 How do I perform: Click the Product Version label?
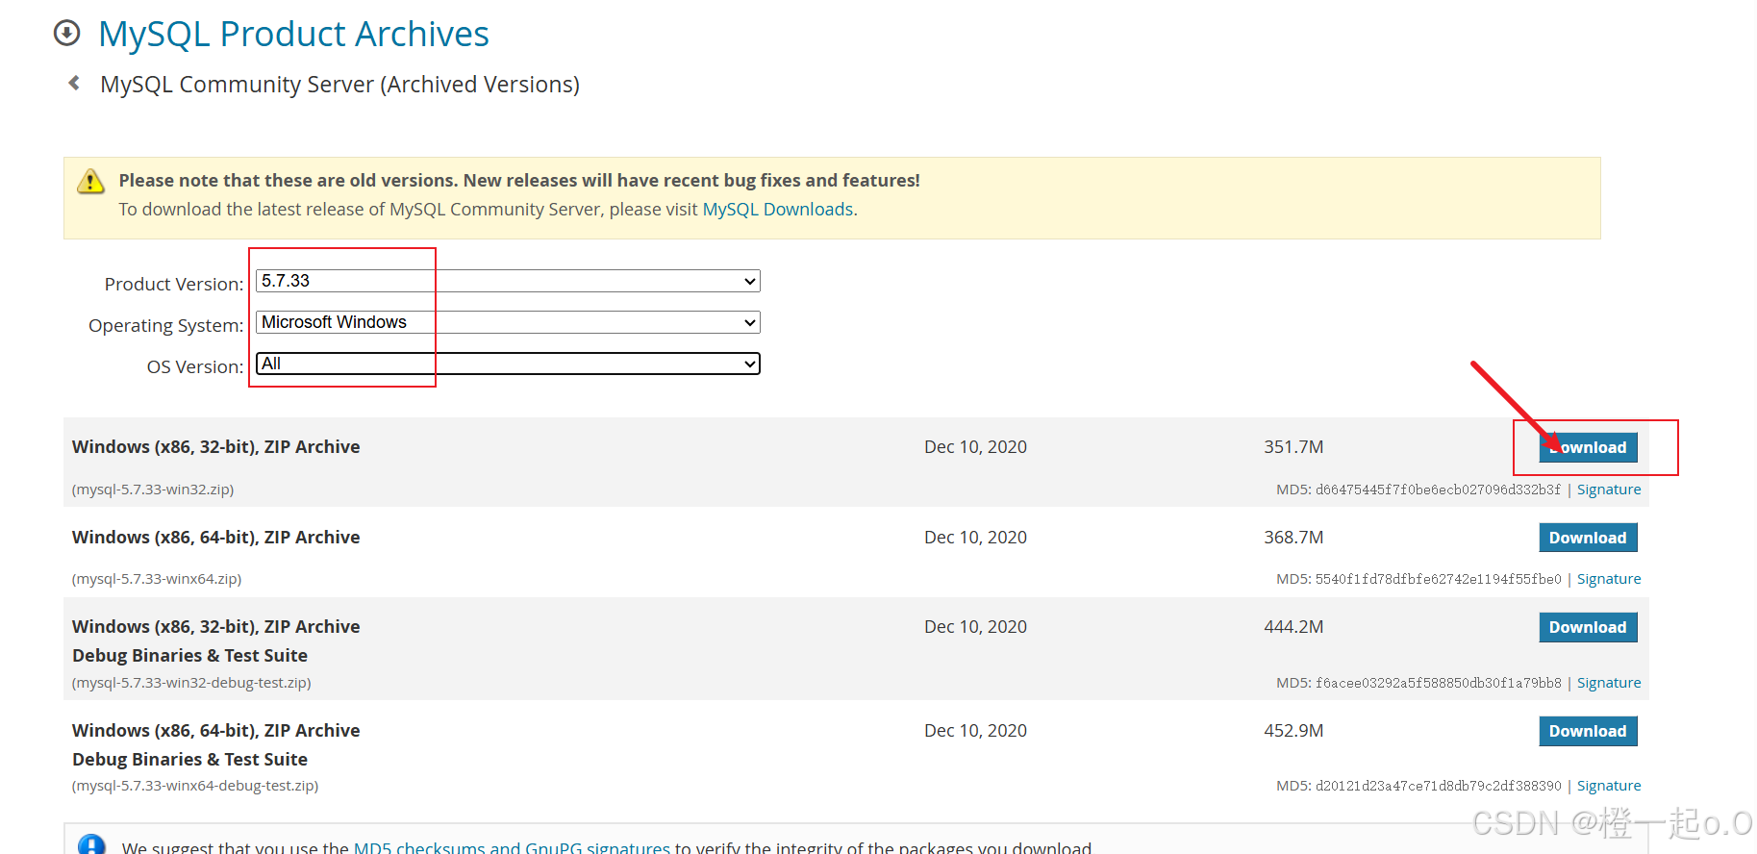click(174, 285)
